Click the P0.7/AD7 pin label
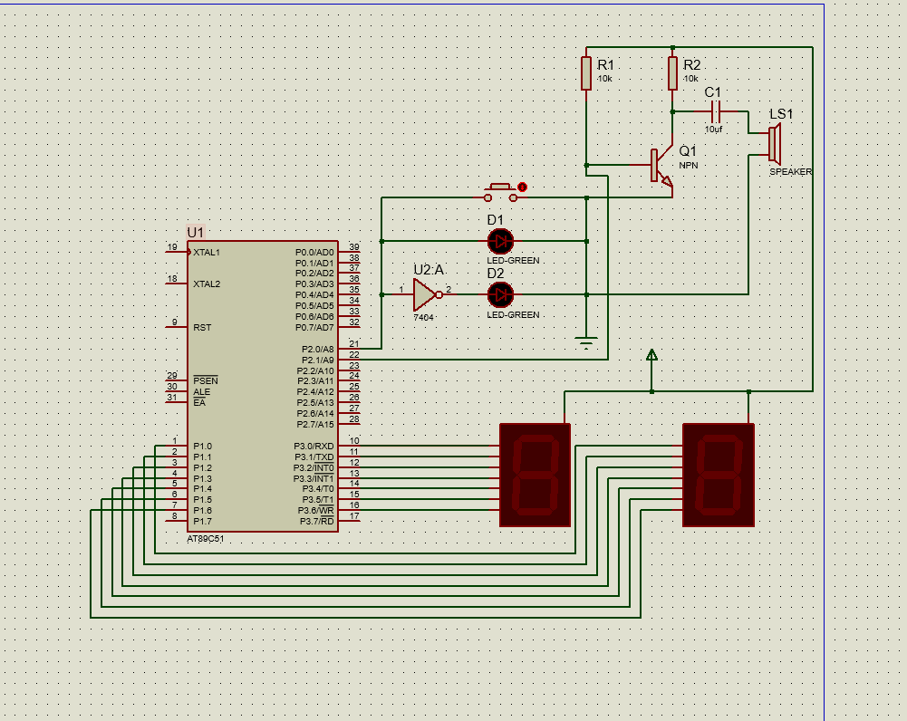The height and width of the screenshot is (721, 907). click(314, 327)
